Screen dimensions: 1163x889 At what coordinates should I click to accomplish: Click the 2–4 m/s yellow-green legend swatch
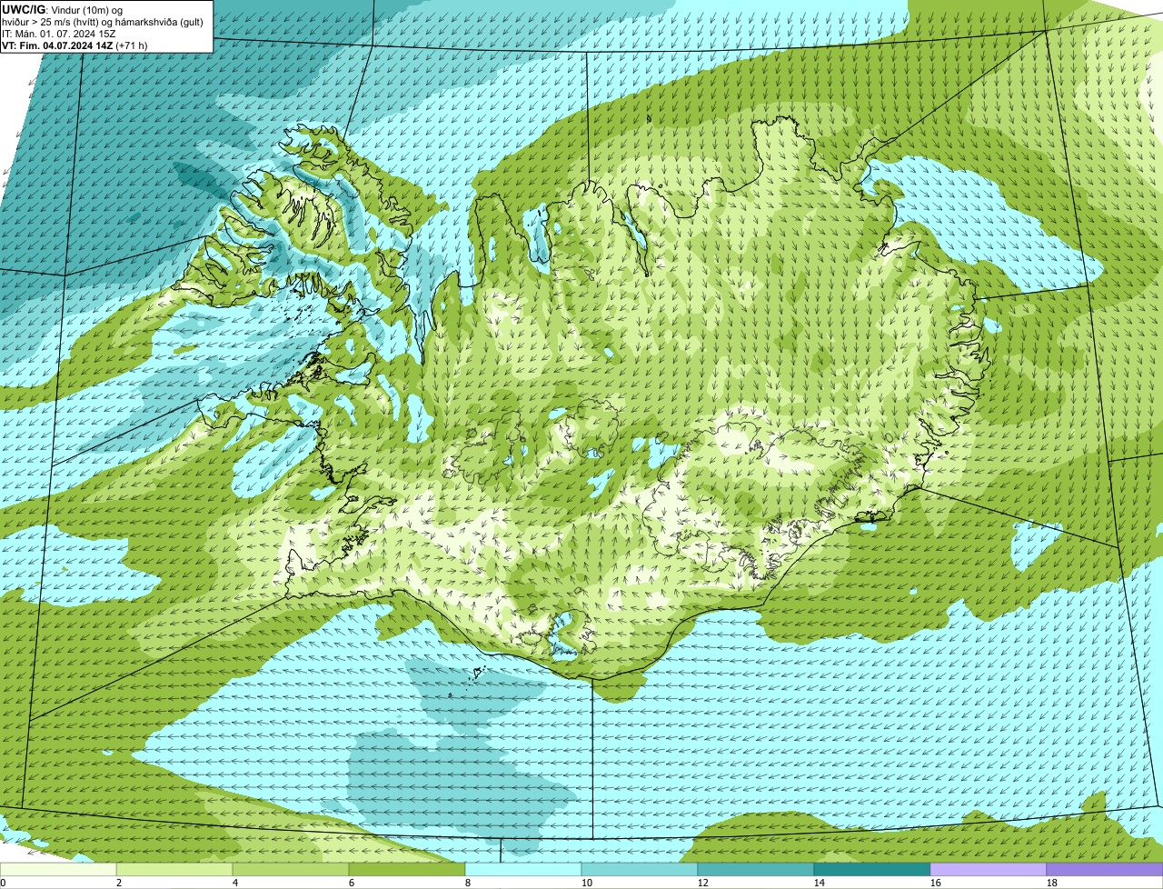click(x=174, y=869)
